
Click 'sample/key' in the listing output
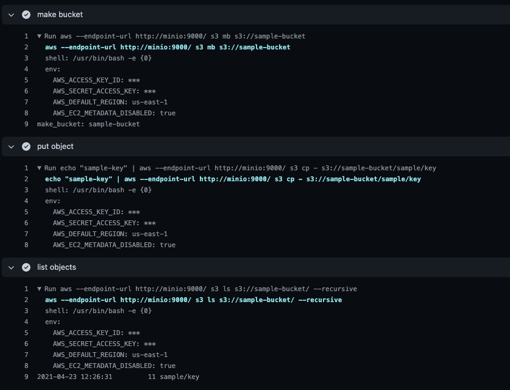(180, 377)
